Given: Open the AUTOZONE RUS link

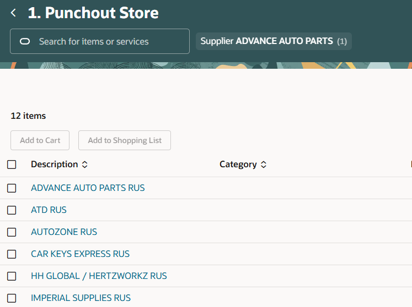Looking at the screenshot, I should (x=64, y=232).
